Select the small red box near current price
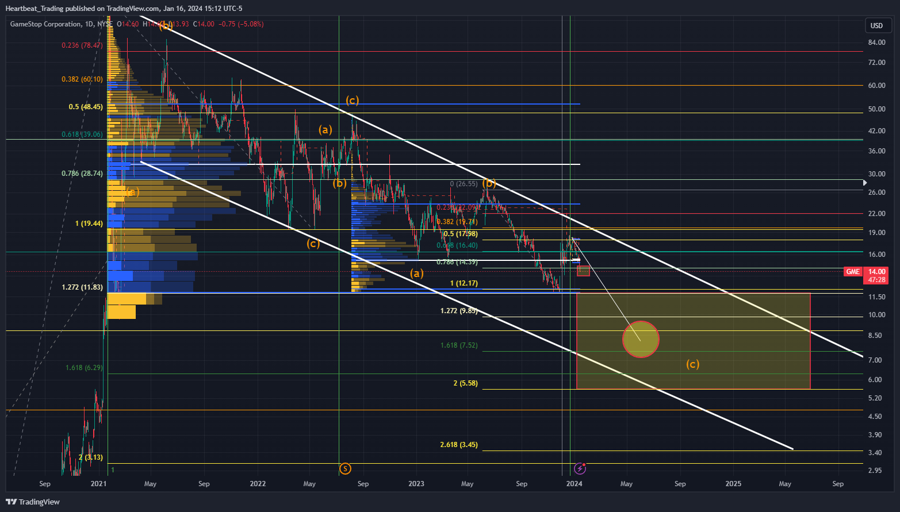Screen dimensions: 900x512 coord(583,271)
